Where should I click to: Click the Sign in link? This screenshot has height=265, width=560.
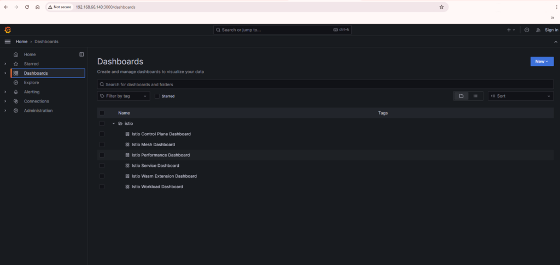pyautogui.click(x=551, y=30)
